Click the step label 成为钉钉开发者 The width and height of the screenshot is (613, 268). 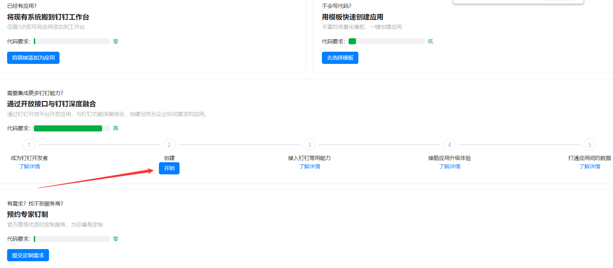29,158
